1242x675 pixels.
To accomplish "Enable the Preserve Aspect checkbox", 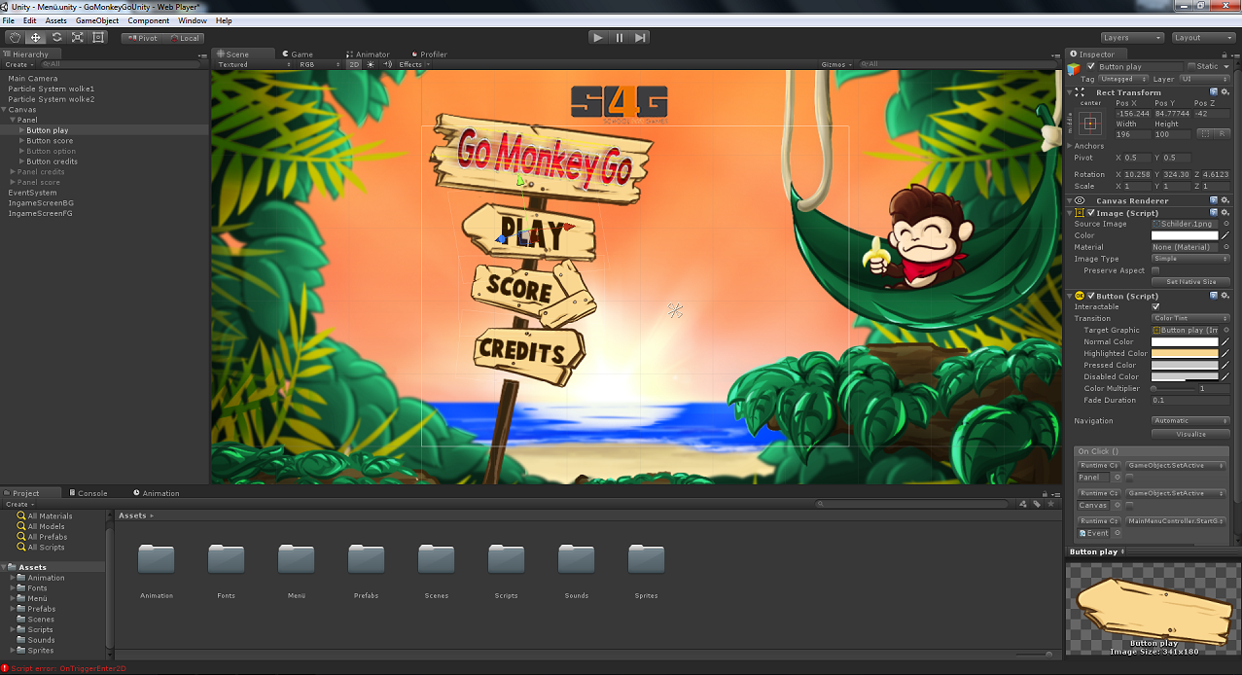I will (x=1155, y=270).
